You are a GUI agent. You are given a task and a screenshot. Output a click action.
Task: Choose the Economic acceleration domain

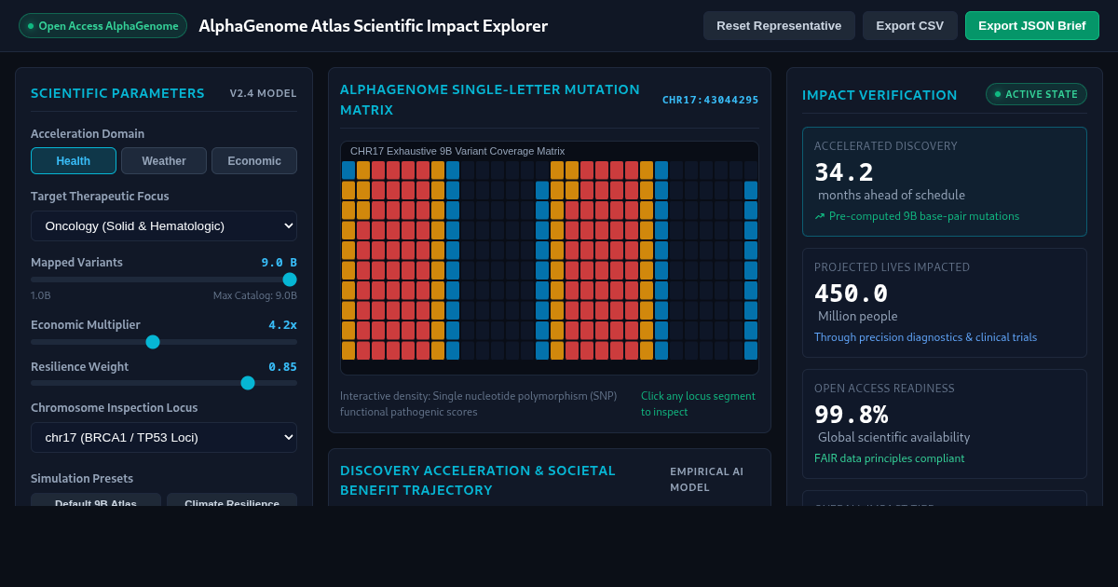point(254,160)
